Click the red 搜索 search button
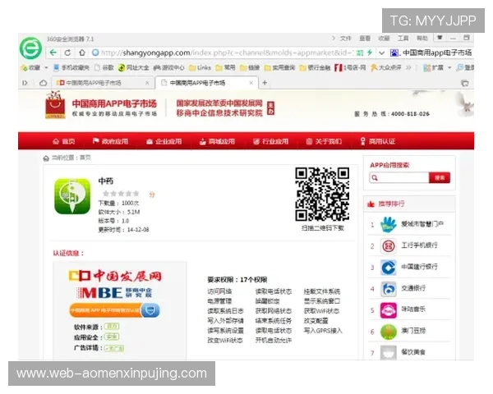Screen dimensions: 493x394 click(440, 178)
